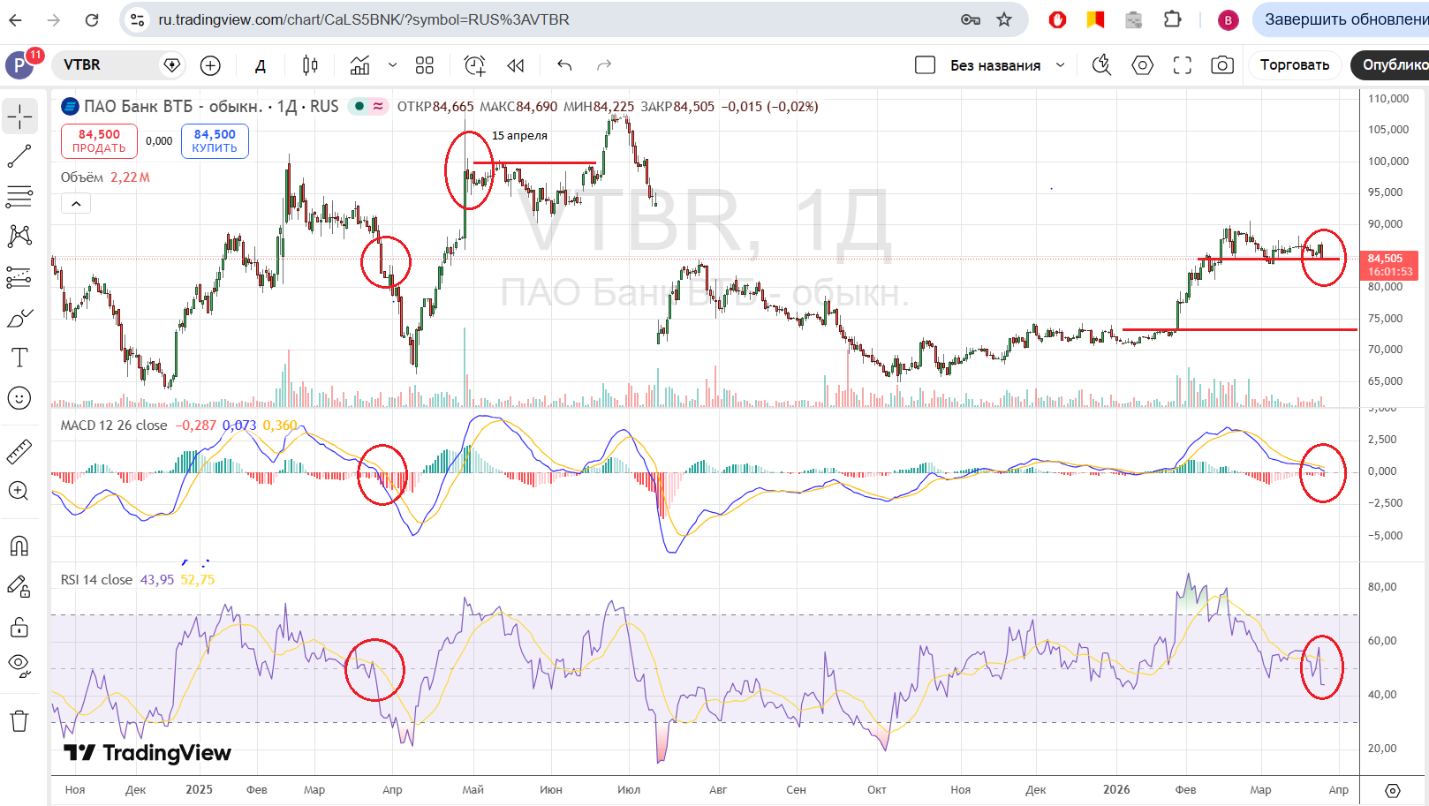Change the Д daily timeframe interval
Viewport: 1429px width, 806px height.
point(261,65)
